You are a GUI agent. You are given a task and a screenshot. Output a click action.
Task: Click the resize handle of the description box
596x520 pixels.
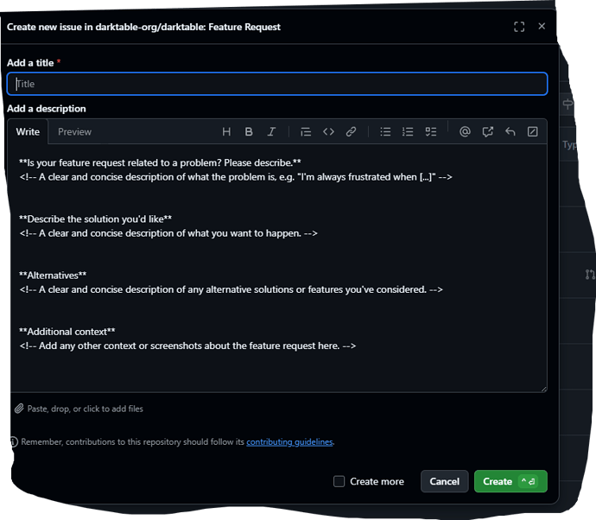pos(543,389)
